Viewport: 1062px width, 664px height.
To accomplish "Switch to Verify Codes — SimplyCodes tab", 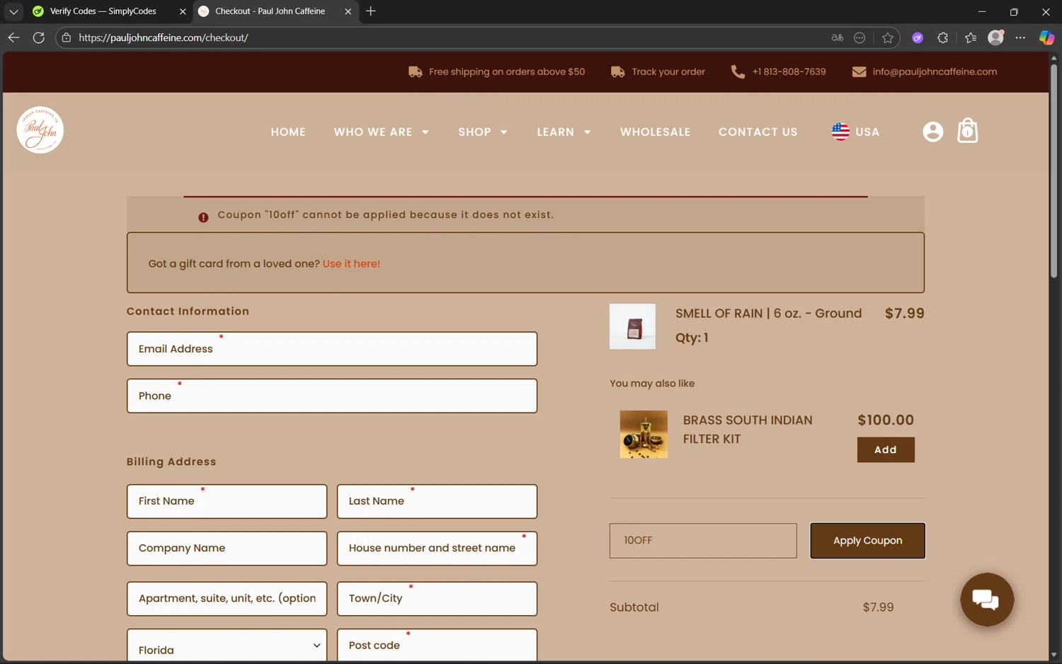I will tap(103, 11).
